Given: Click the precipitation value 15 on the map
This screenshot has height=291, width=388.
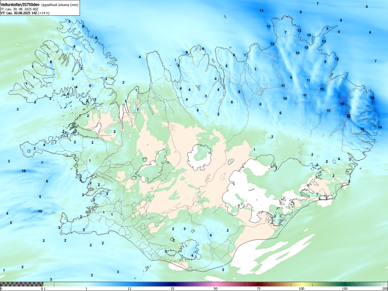Looking at the screenshot, I should (x=322, y=89).
